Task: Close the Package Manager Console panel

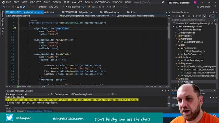Action: tap(168, 91)
